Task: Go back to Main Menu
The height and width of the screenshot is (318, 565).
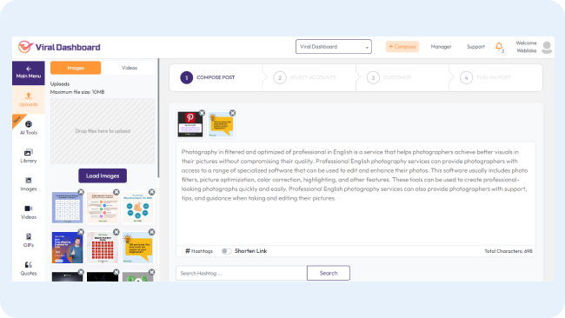Action: click(x=29, y=73)
